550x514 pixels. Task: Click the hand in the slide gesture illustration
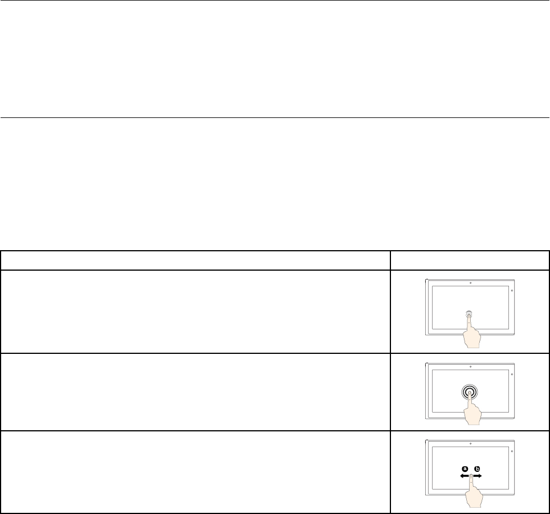click(474, 492)
